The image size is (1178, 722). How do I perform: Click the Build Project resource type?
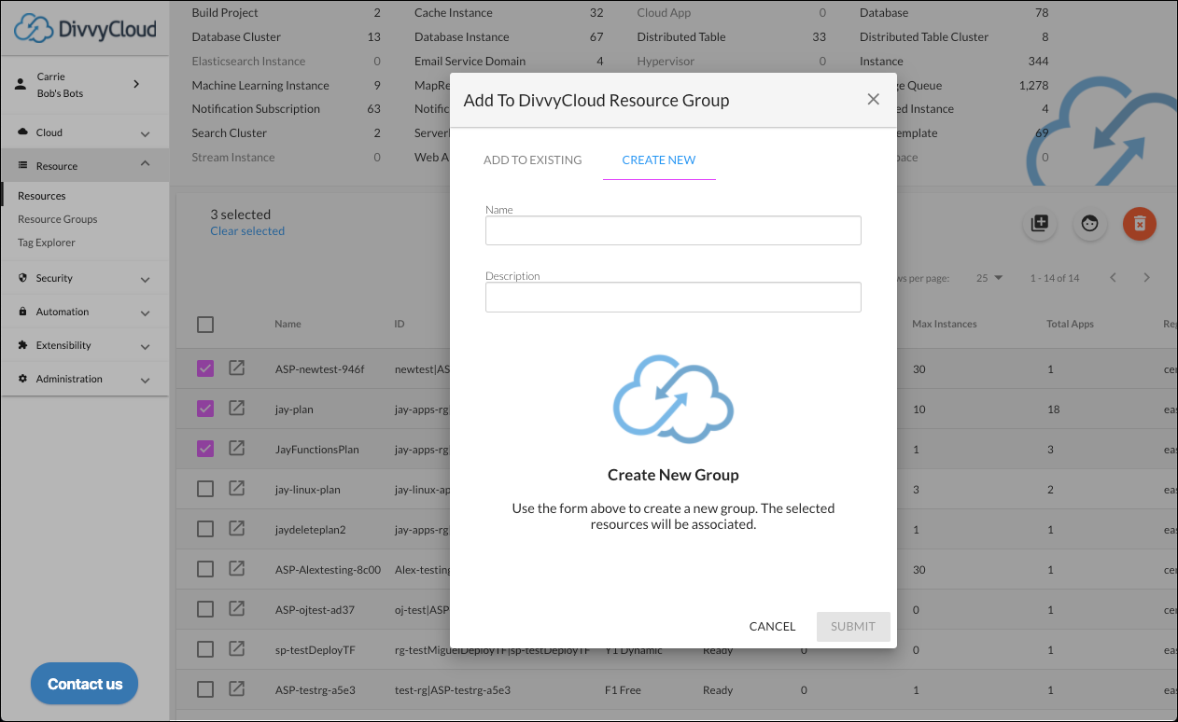click(225, 13)
